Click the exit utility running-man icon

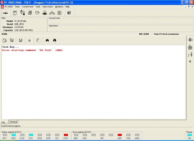[69, 13]
